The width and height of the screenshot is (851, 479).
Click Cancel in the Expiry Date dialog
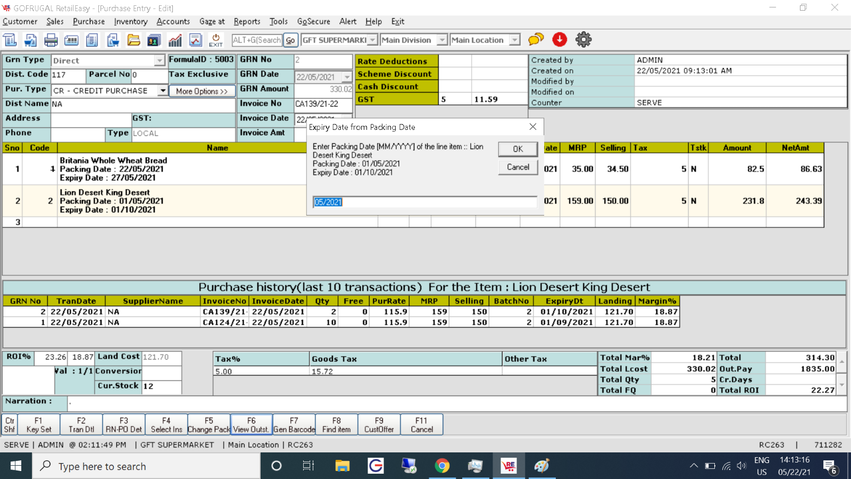click(518, 167)
